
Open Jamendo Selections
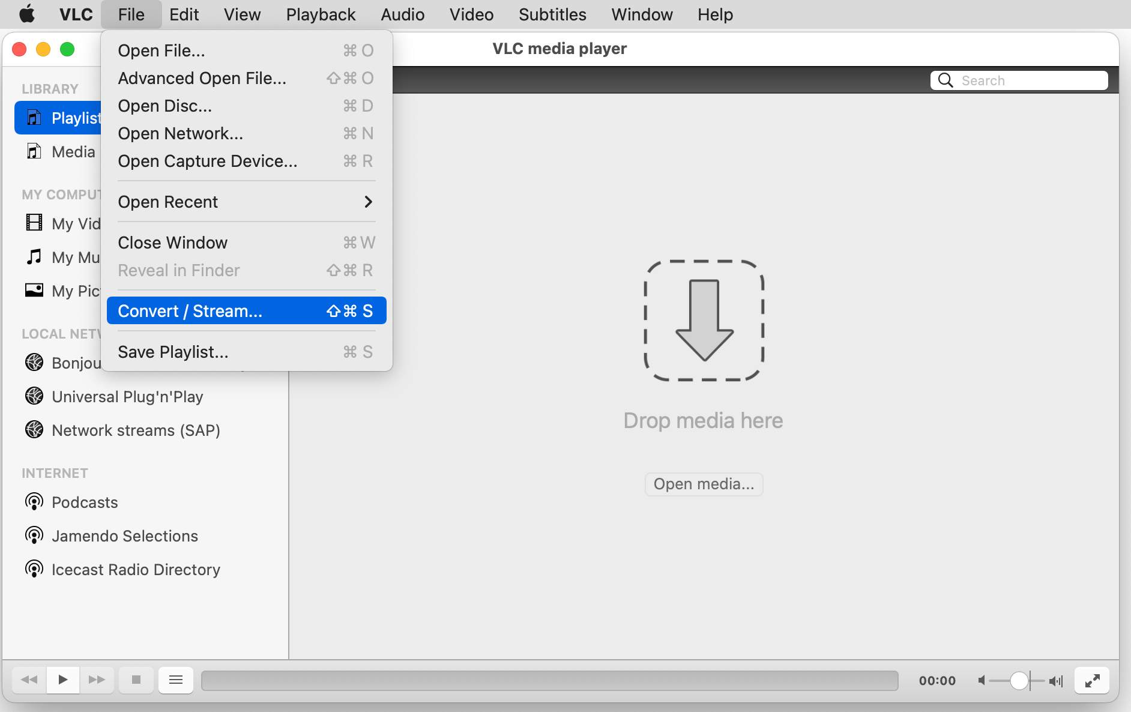[125, 536]
